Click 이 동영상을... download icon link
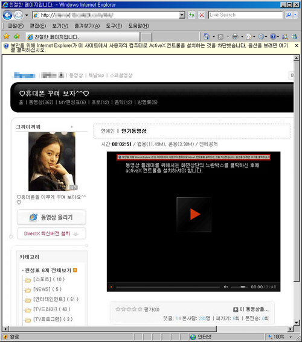Screen dimensions: 302x342 click(251, 309)
